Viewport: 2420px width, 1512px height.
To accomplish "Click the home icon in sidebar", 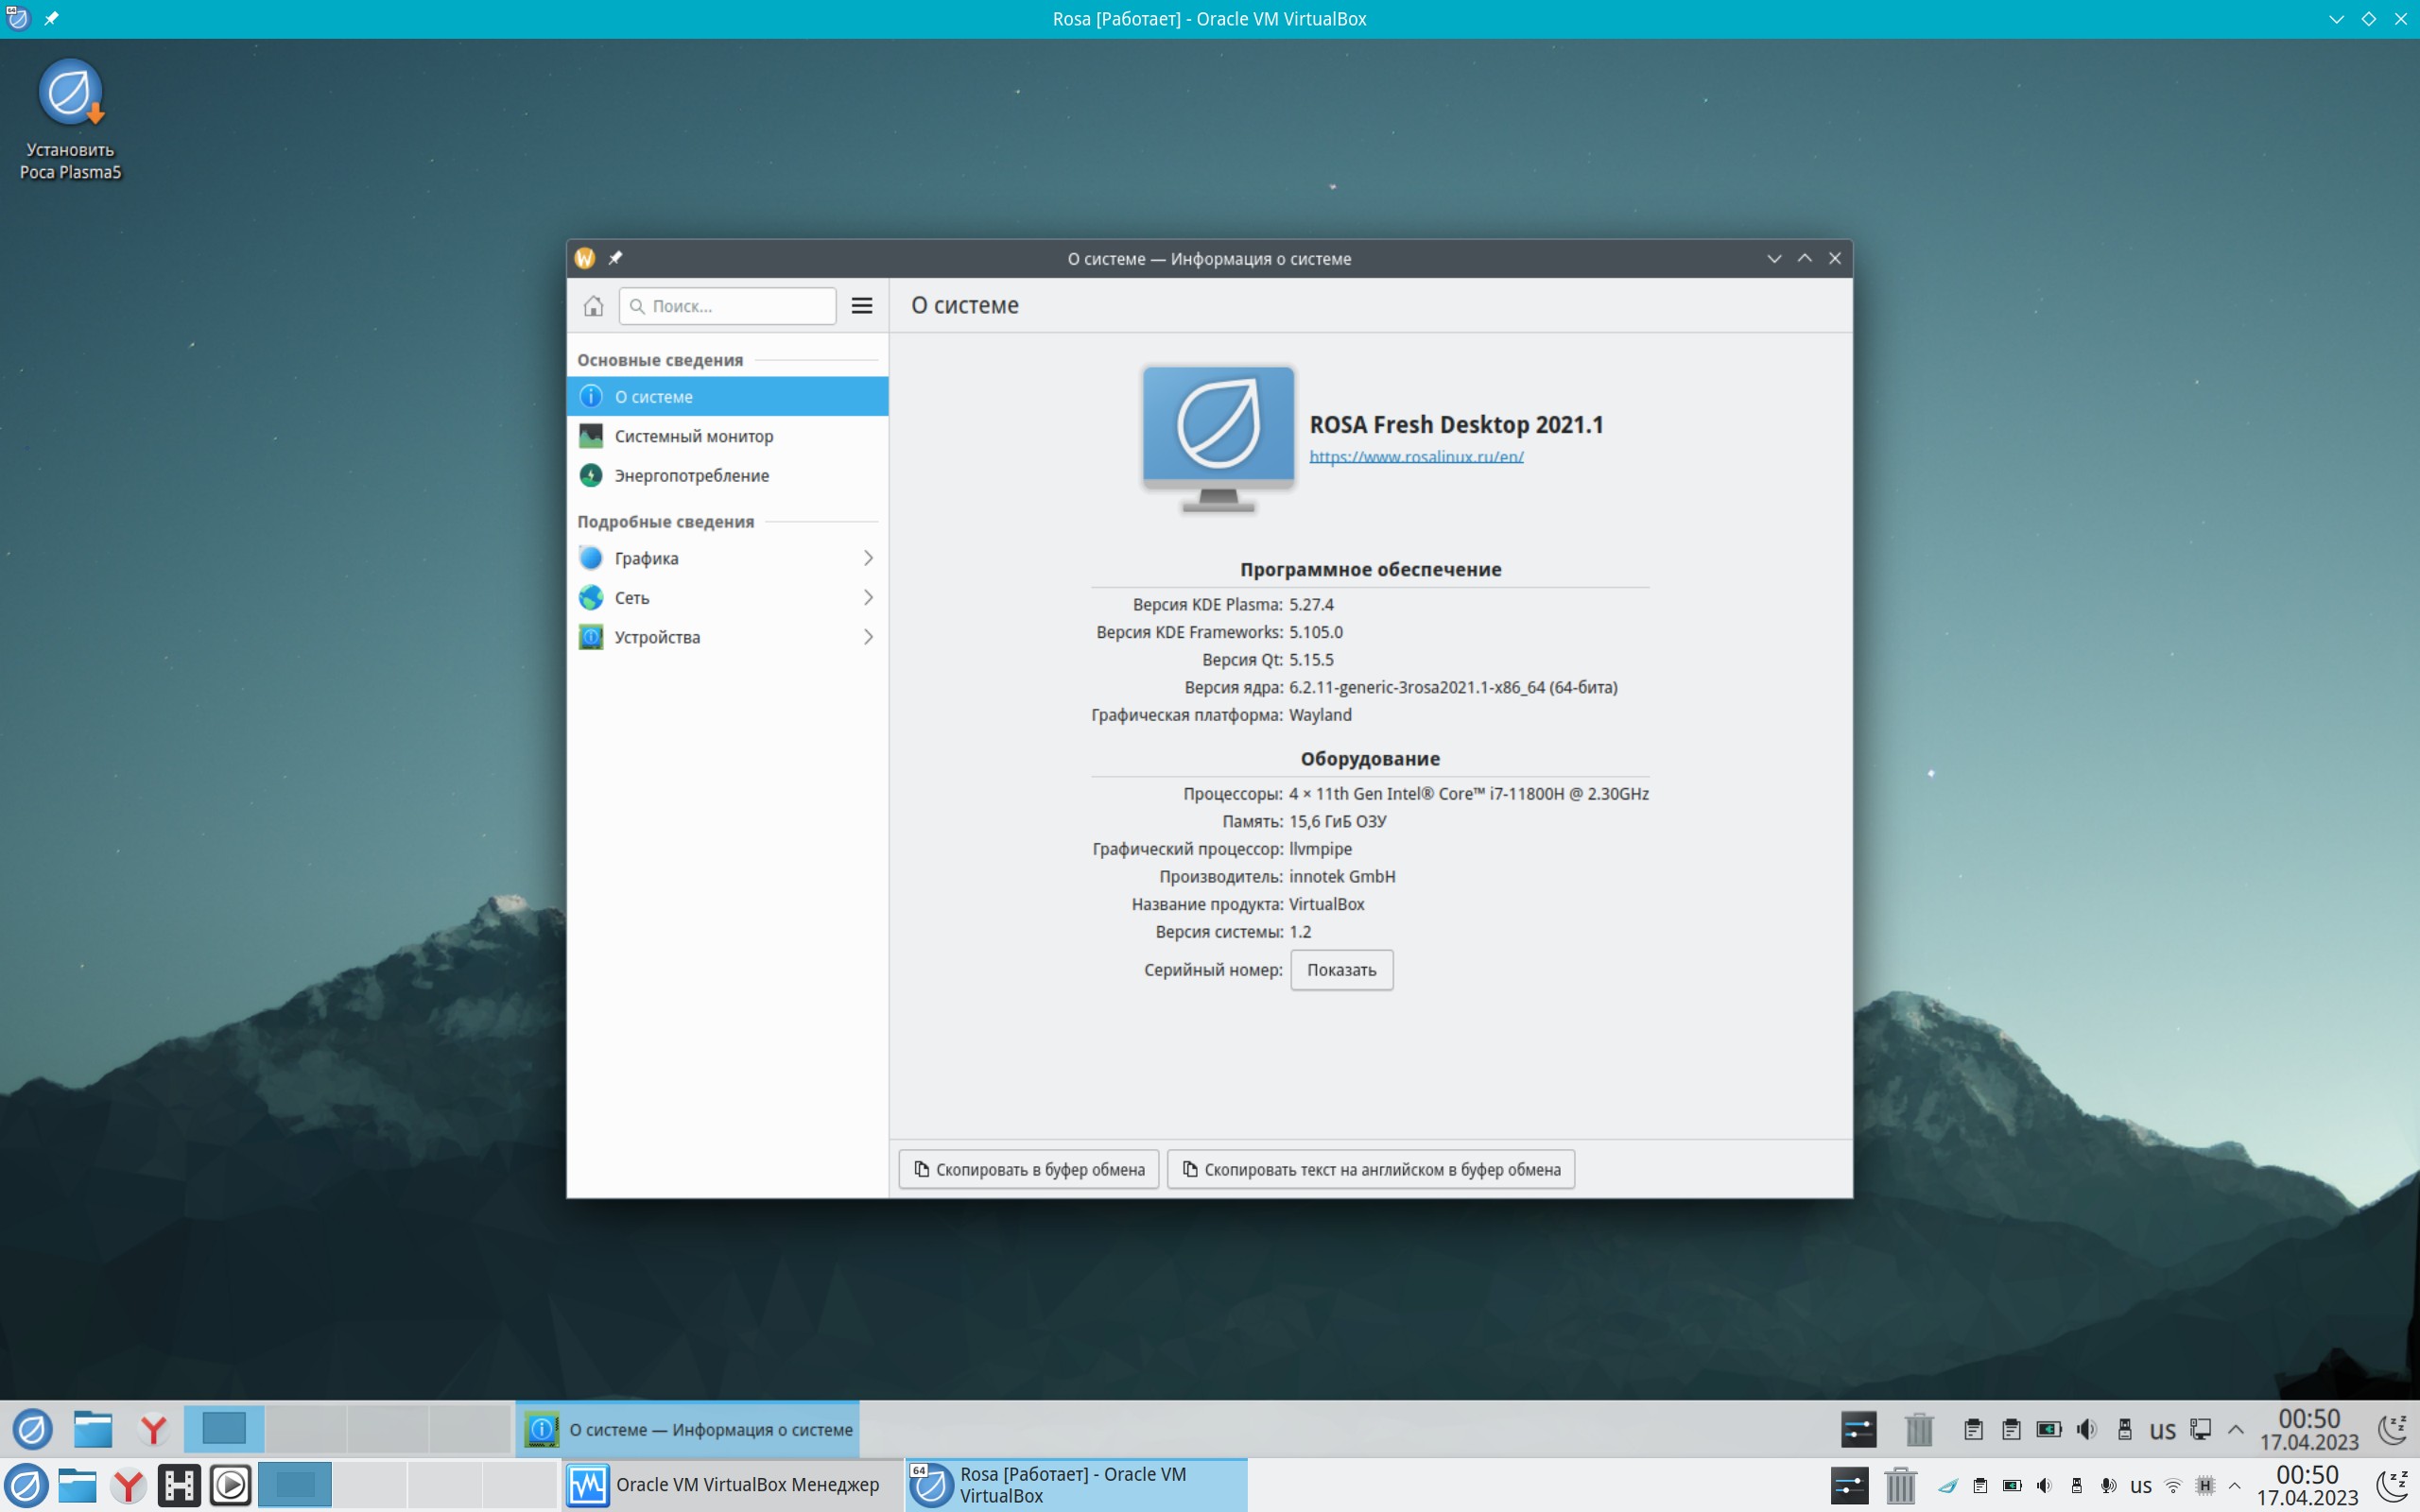I will pyautogui.click(x=593, y=306).
